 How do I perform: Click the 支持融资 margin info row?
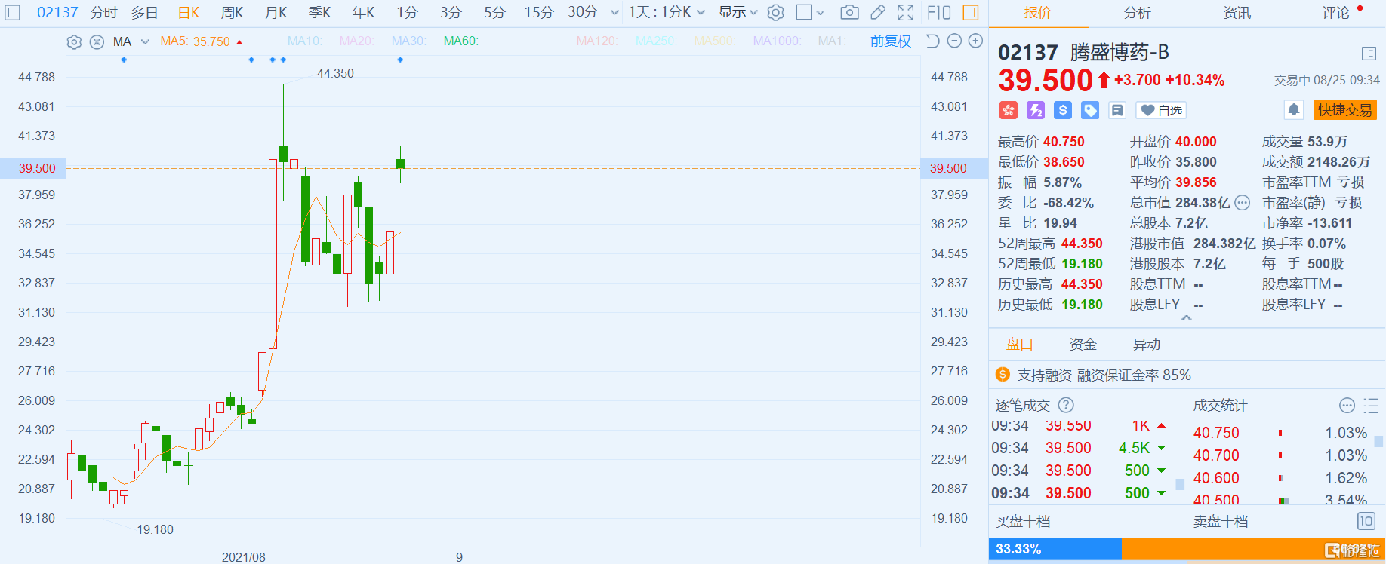point(1187,375)
